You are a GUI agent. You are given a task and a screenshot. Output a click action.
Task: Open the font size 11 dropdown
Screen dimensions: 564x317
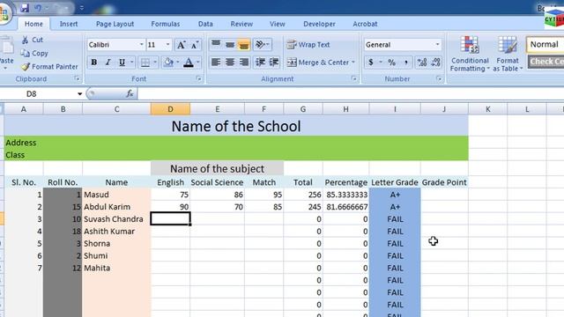[x=167, y=45]
